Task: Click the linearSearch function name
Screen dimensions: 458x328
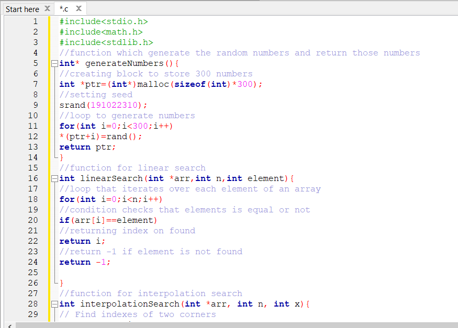Action: click(x=108, y=178)
